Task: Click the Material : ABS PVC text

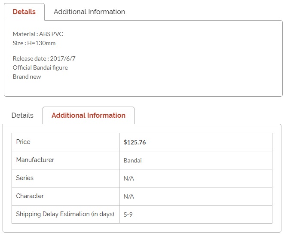Action: tap(38, 34)
